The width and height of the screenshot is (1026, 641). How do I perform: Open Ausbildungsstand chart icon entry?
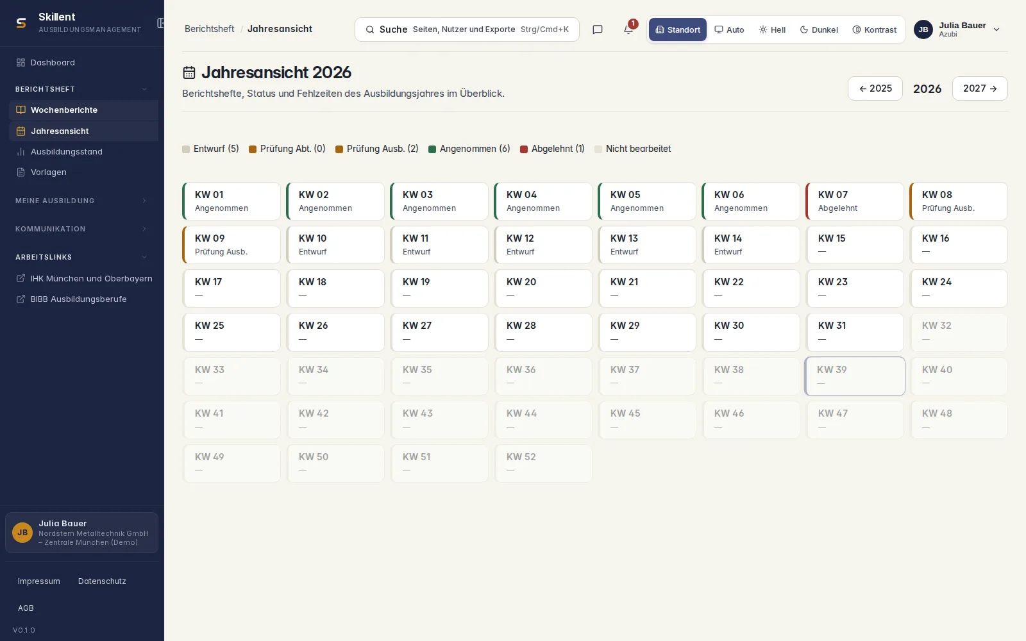point(21,152)
